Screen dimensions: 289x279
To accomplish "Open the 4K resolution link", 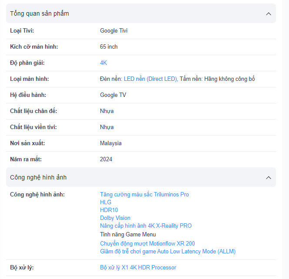I will coord(103,63).
